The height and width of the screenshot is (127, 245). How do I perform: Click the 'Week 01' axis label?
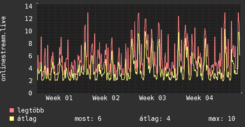59,98
